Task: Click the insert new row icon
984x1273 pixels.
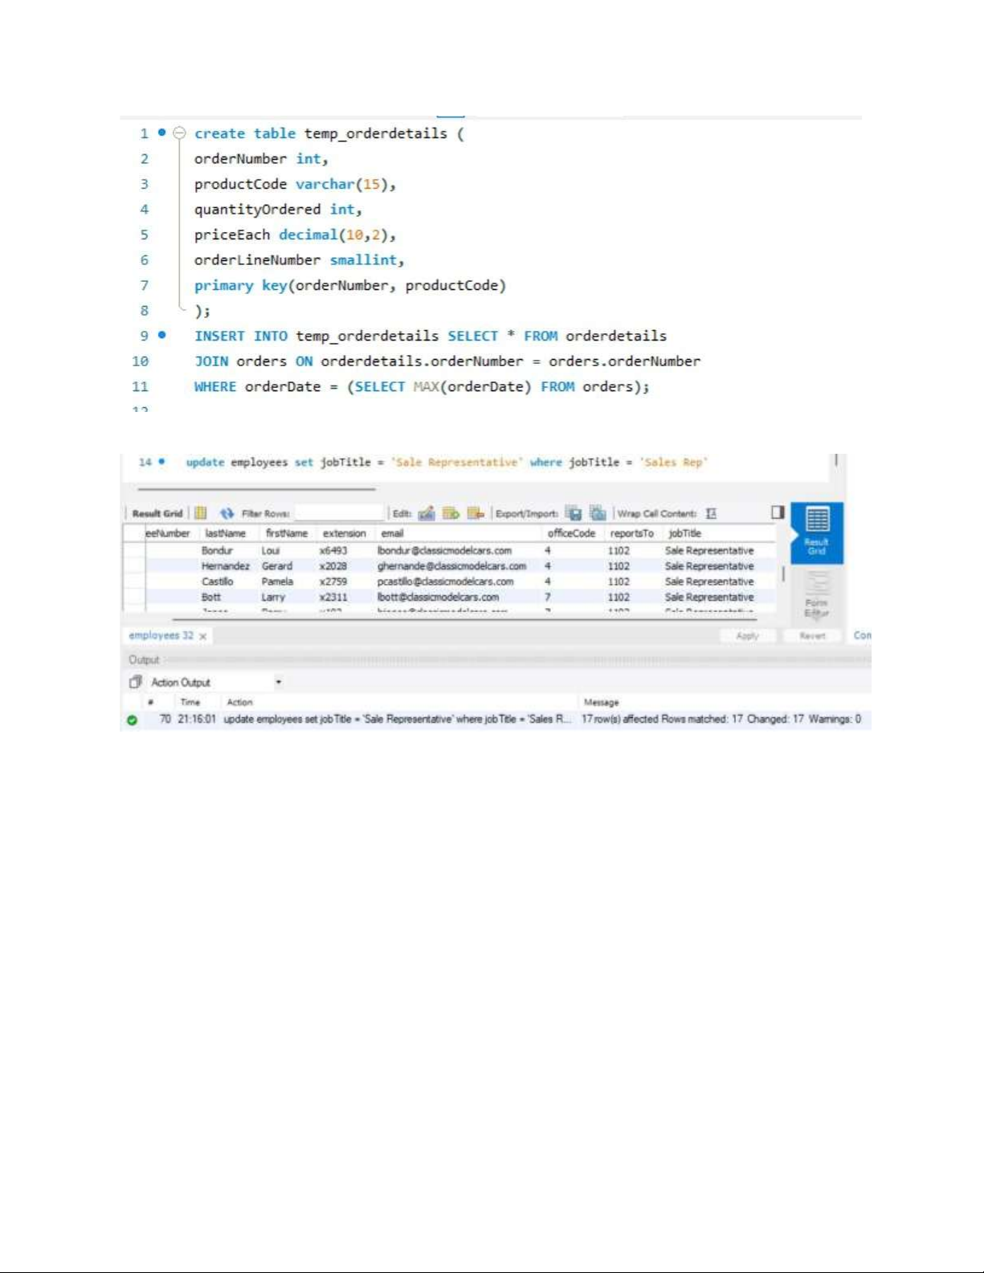Action: [451, 513]
